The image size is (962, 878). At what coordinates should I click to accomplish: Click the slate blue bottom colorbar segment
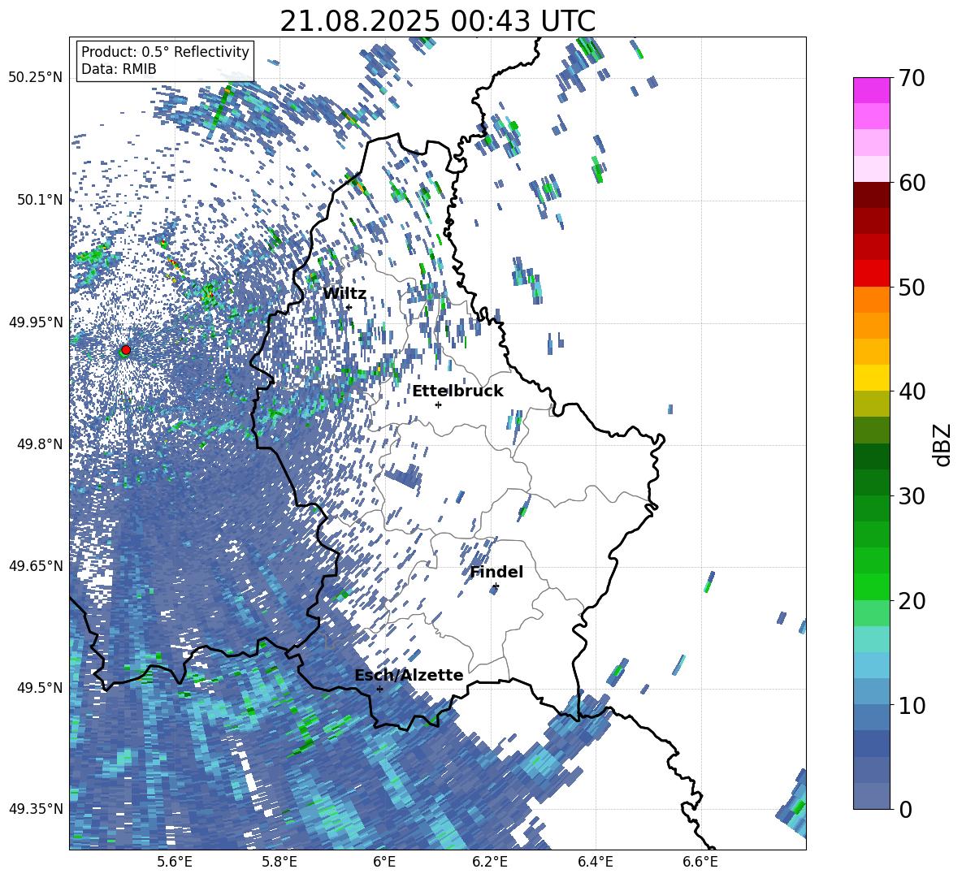(871, 795)
